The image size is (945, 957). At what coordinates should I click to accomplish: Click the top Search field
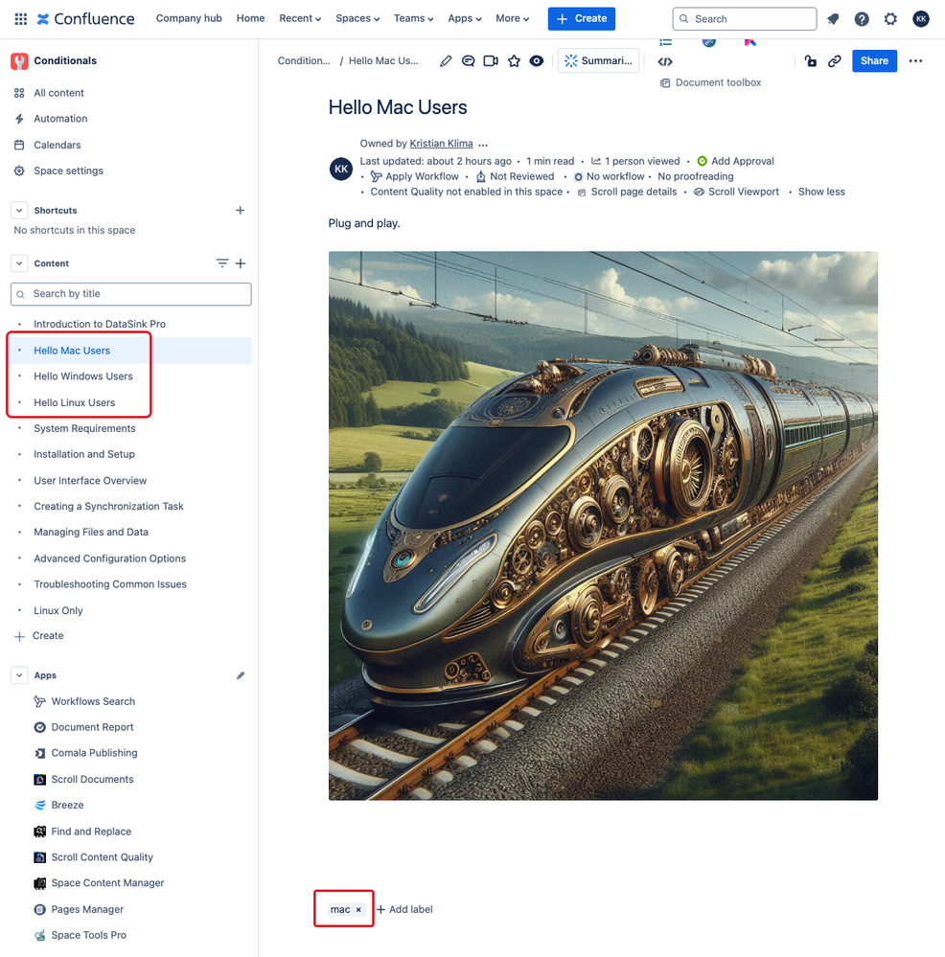click(x=744, y=19)
